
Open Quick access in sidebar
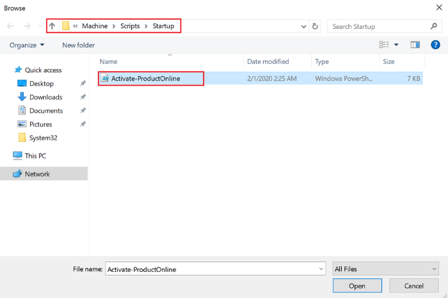pyautogui.click(x=43, y=70)
